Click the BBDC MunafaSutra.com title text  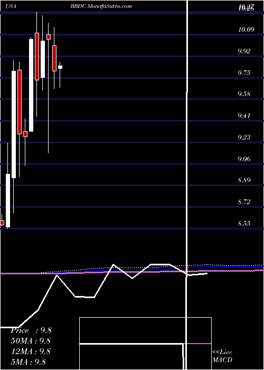click(x=101, y=6)
